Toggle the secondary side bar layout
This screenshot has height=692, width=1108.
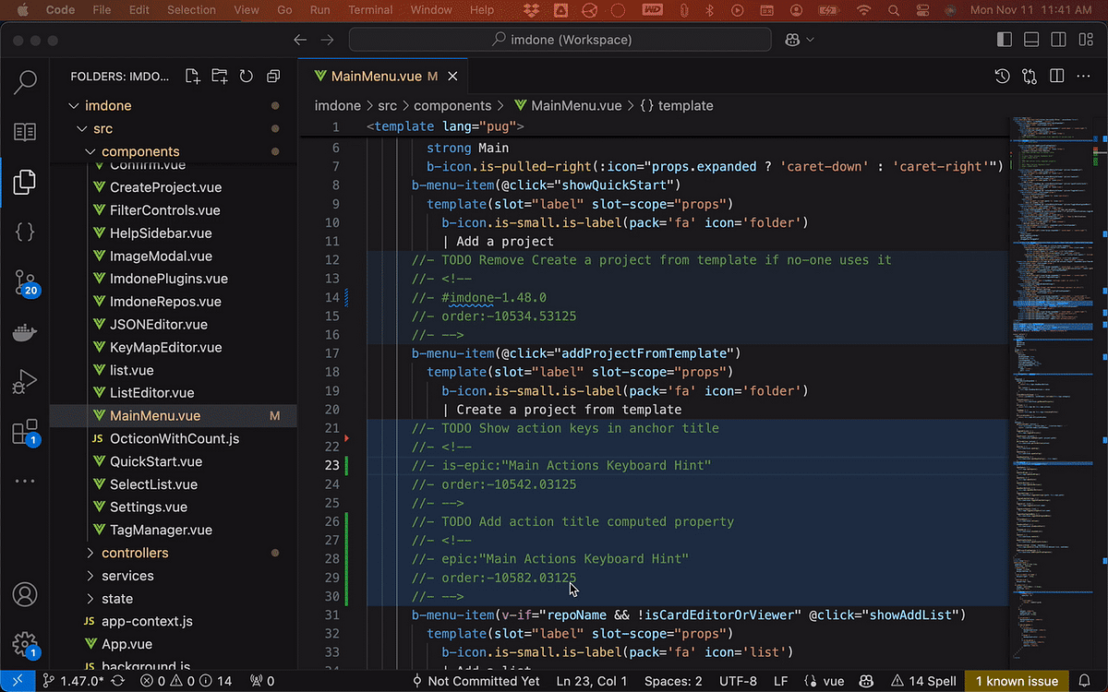[1058, 40]
